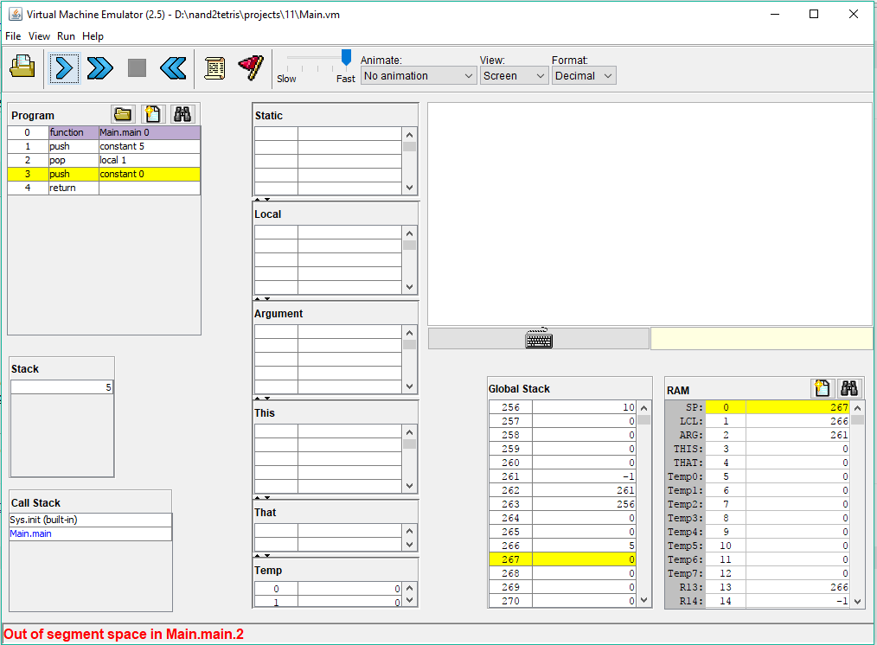Run the program with double-arrow button

[x=100, y=67]
